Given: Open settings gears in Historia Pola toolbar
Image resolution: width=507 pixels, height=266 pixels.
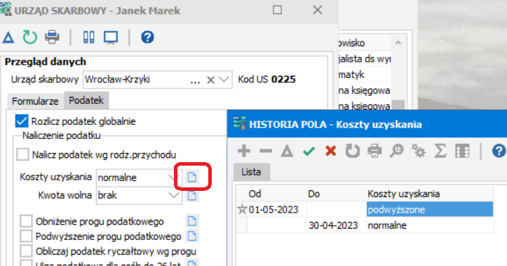Looking at the screenshot, I should tap(419, 151).
